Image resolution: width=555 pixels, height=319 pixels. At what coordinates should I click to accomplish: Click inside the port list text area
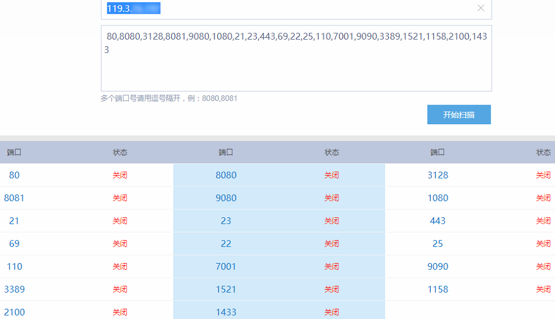click(x=296, y=58)
